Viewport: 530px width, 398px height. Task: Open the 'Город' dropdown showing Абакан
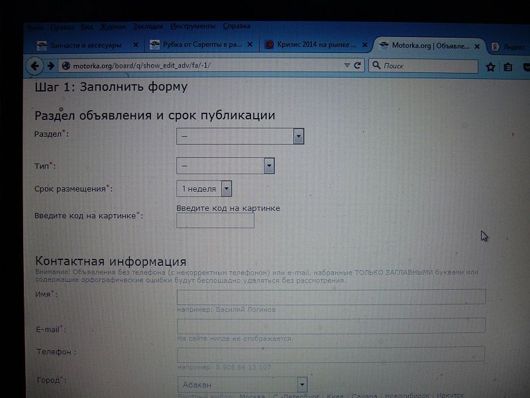point(302,385)
